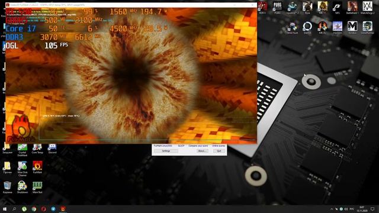
Task: Click the Quit button in FurMark panel
Action: click(219, 151)
